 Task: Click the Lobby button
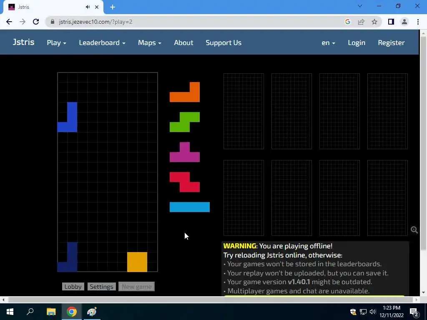(73, 287)
